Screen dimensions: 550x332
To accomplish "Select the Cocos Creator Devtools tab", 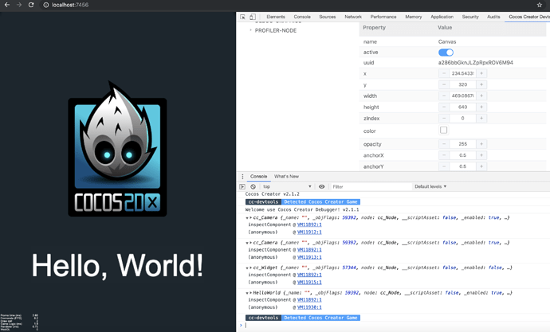I will 529,17.
